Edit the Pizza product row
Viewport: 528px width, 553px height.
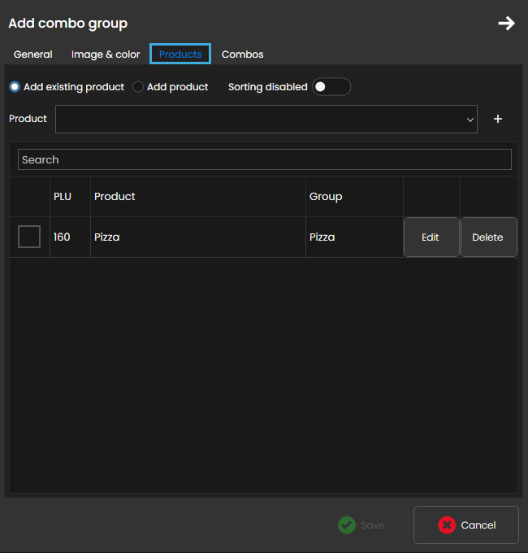coord(431,237)
